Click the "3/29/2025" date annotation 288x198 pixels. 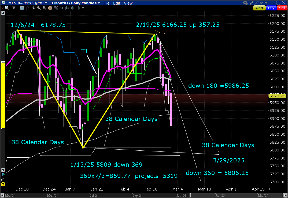(229, 161)
